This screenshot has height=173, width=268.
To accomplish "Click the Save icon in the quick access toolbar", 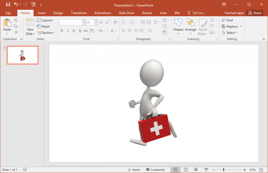I will tap(8, 5).
